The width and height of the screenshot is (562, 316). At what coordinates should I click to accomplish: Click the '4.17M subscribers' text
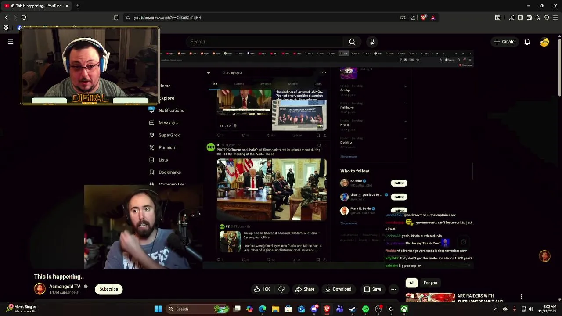click(x=64, y=293)
